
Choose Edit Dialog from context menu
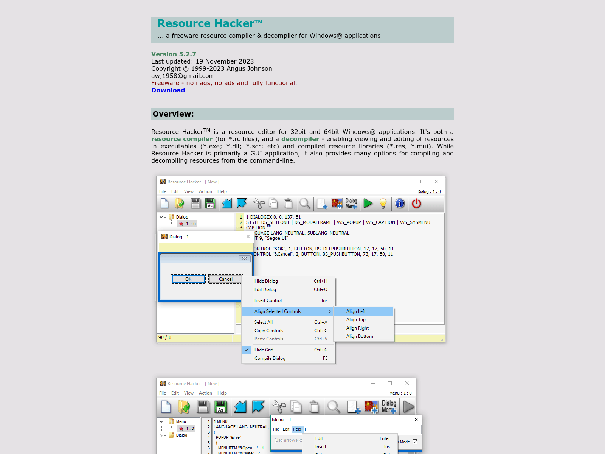click(x=289, y=289)
